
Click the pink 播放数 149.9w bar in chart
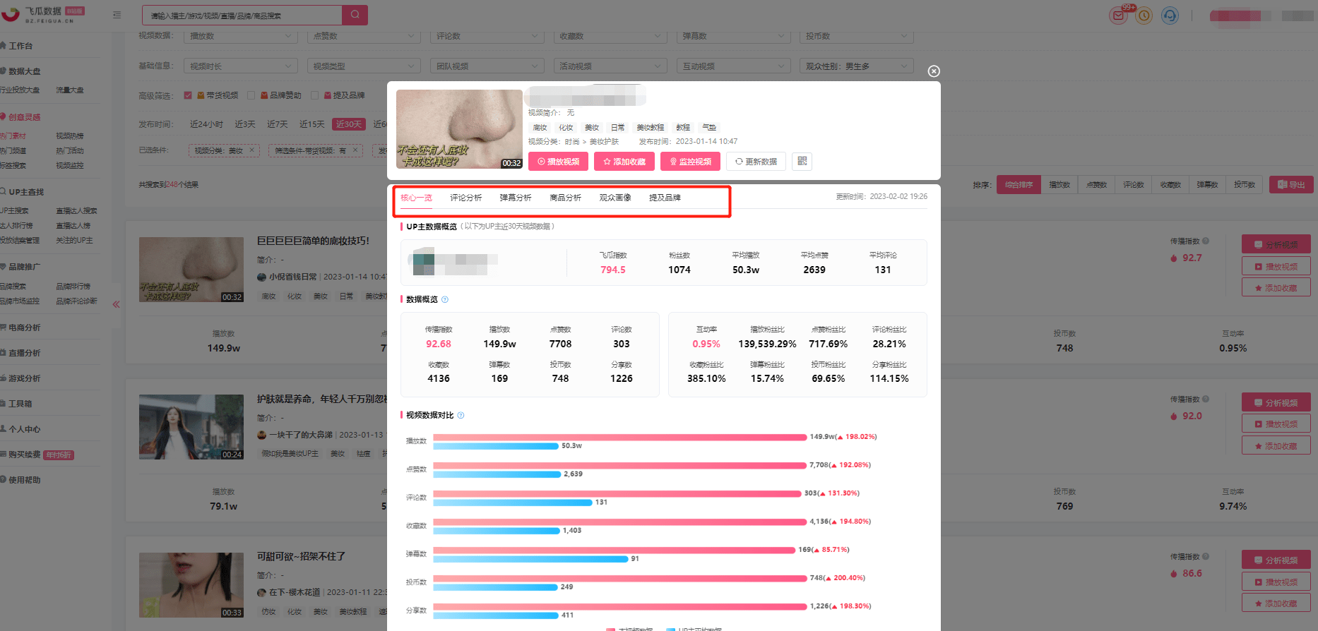point(620,437)
